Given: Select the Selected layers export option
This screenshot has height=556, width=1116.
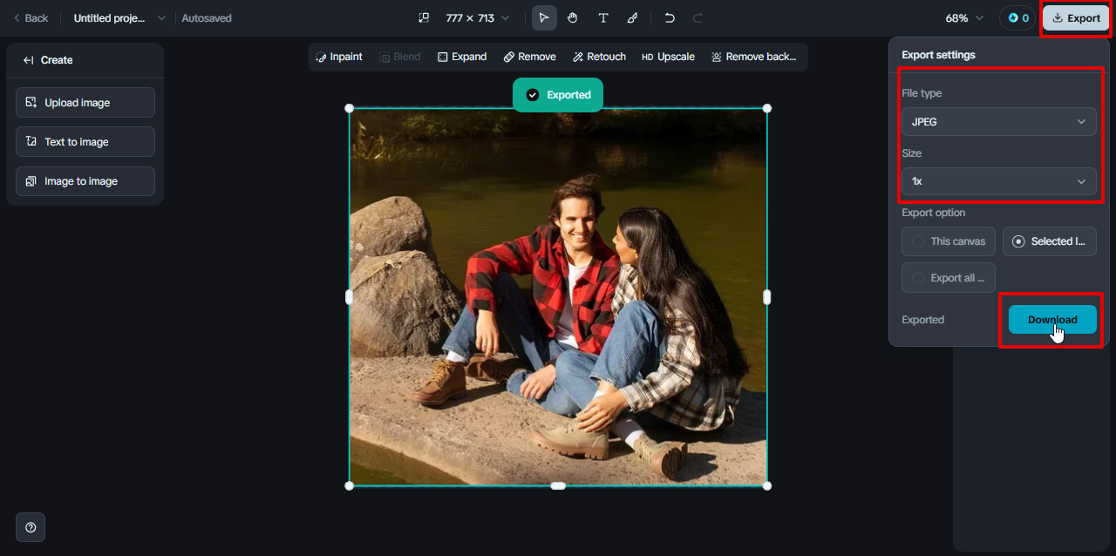Looking at the screenshot, I should coord(1050,241).
